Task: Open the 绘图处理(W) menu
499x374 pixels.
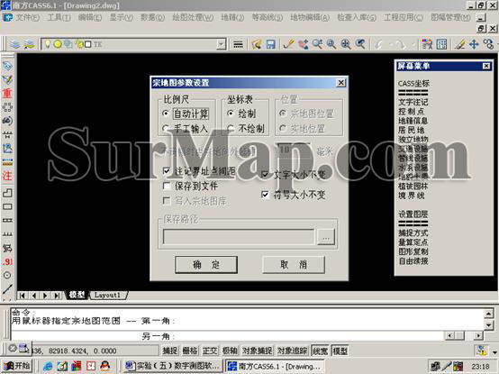Action: click(193, 17)
